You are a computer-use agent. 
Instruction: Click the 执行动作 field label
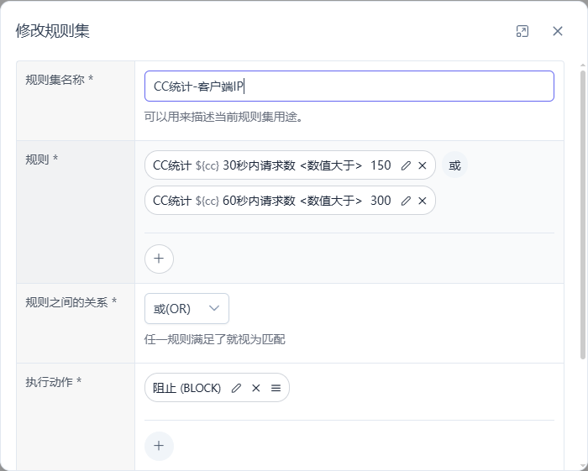pos(53,382)
